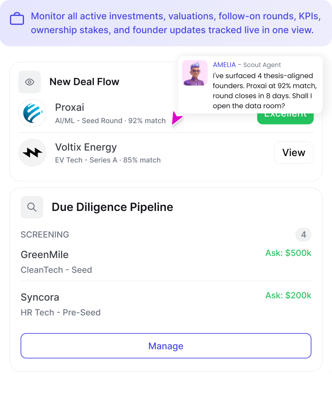Screen dimensions: 332x395
Task: Select the GreenMile screening entry
Action: [166, 262]
